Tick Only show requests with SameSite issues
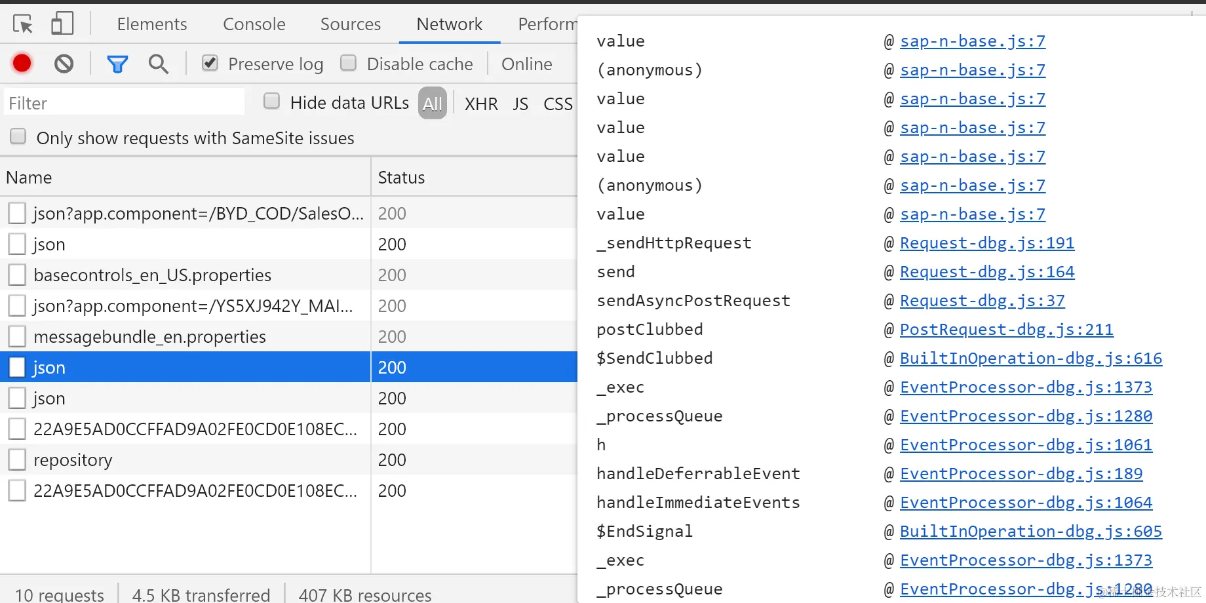The image size is (1206, 603). pos(18,136)
